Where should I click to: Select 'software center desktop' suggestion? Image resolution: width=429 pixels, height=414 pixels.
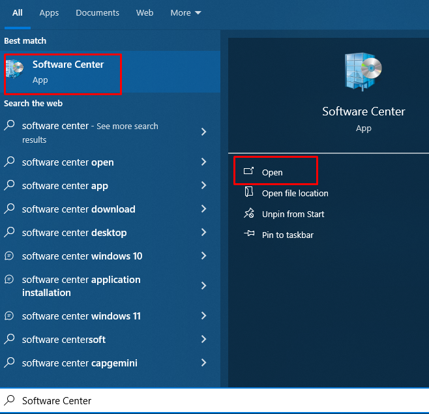pyautogui.click(x=110, y=233)
